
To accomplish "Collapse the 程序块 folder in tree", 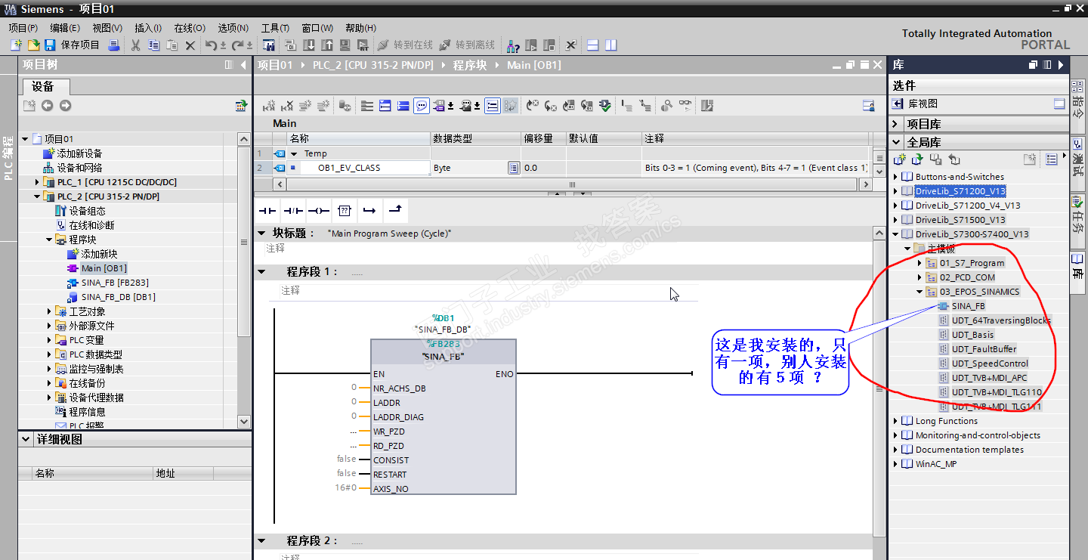I will [49, 240].
